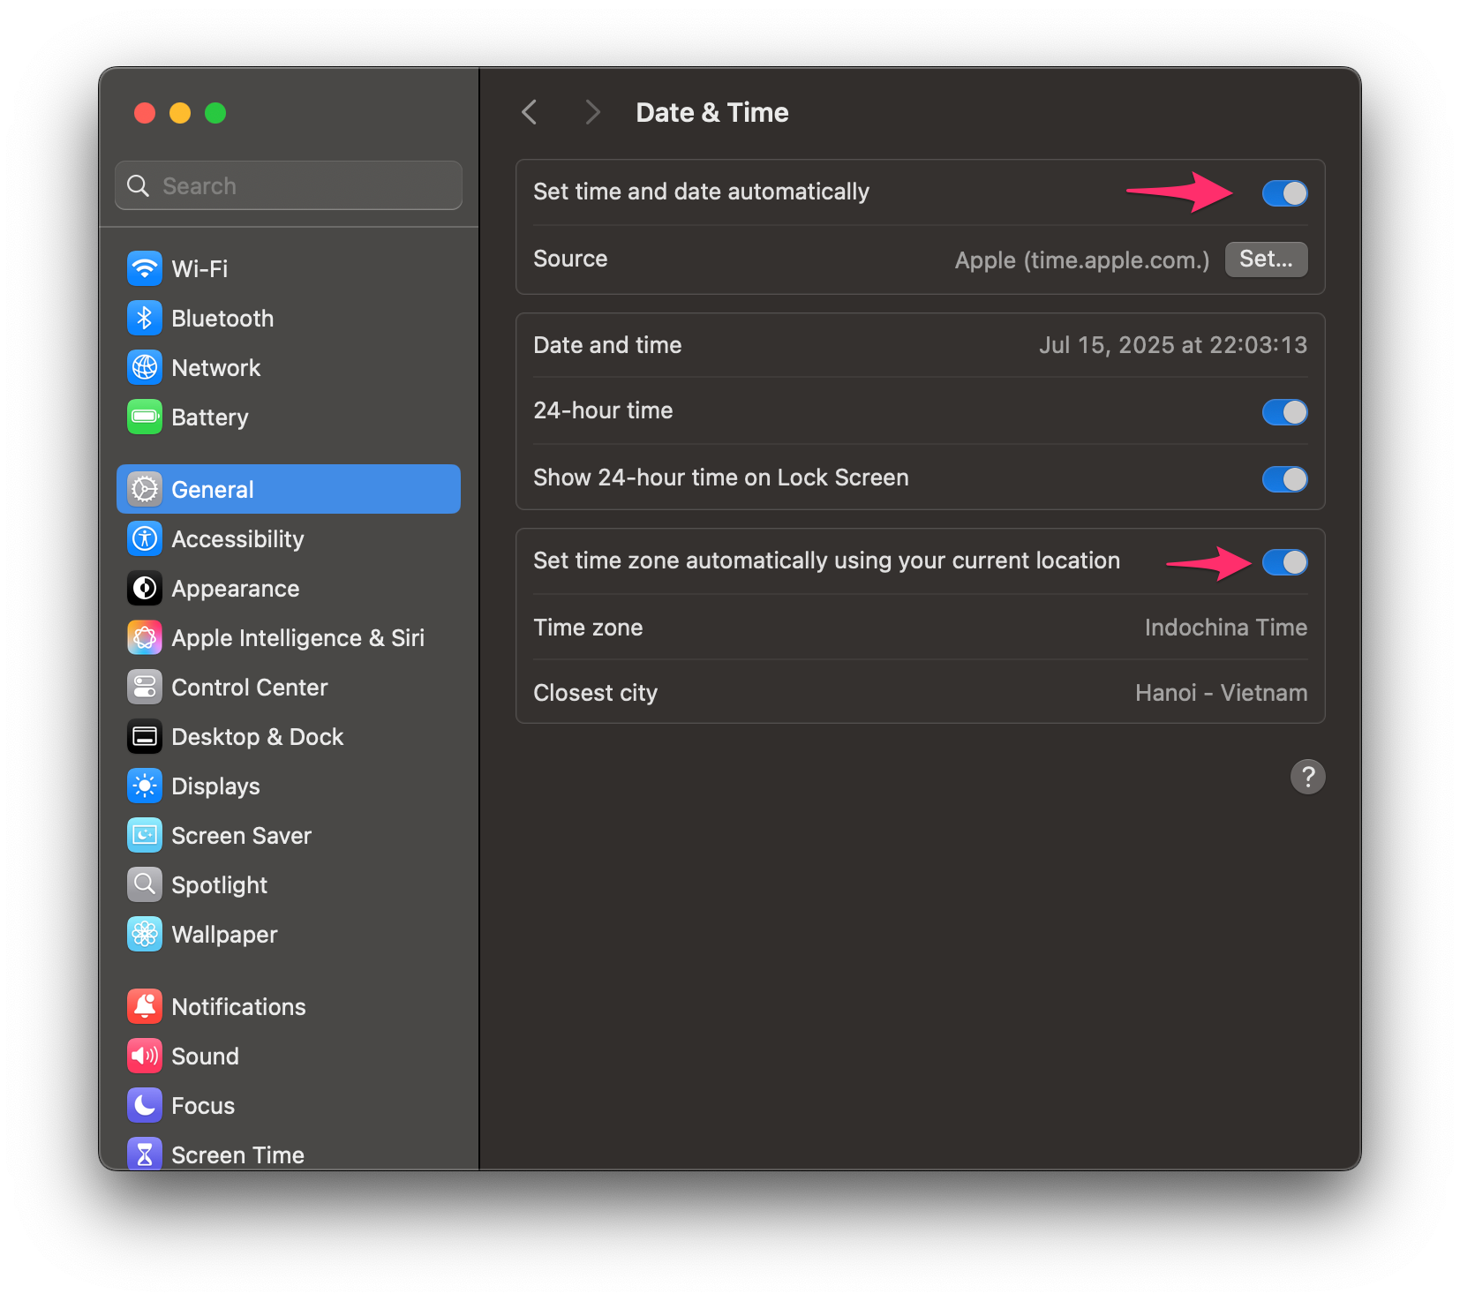Viewport: 1460px width, 1301px height.
Task: Minimize the settings window
Action: click(x=180, y=113)
